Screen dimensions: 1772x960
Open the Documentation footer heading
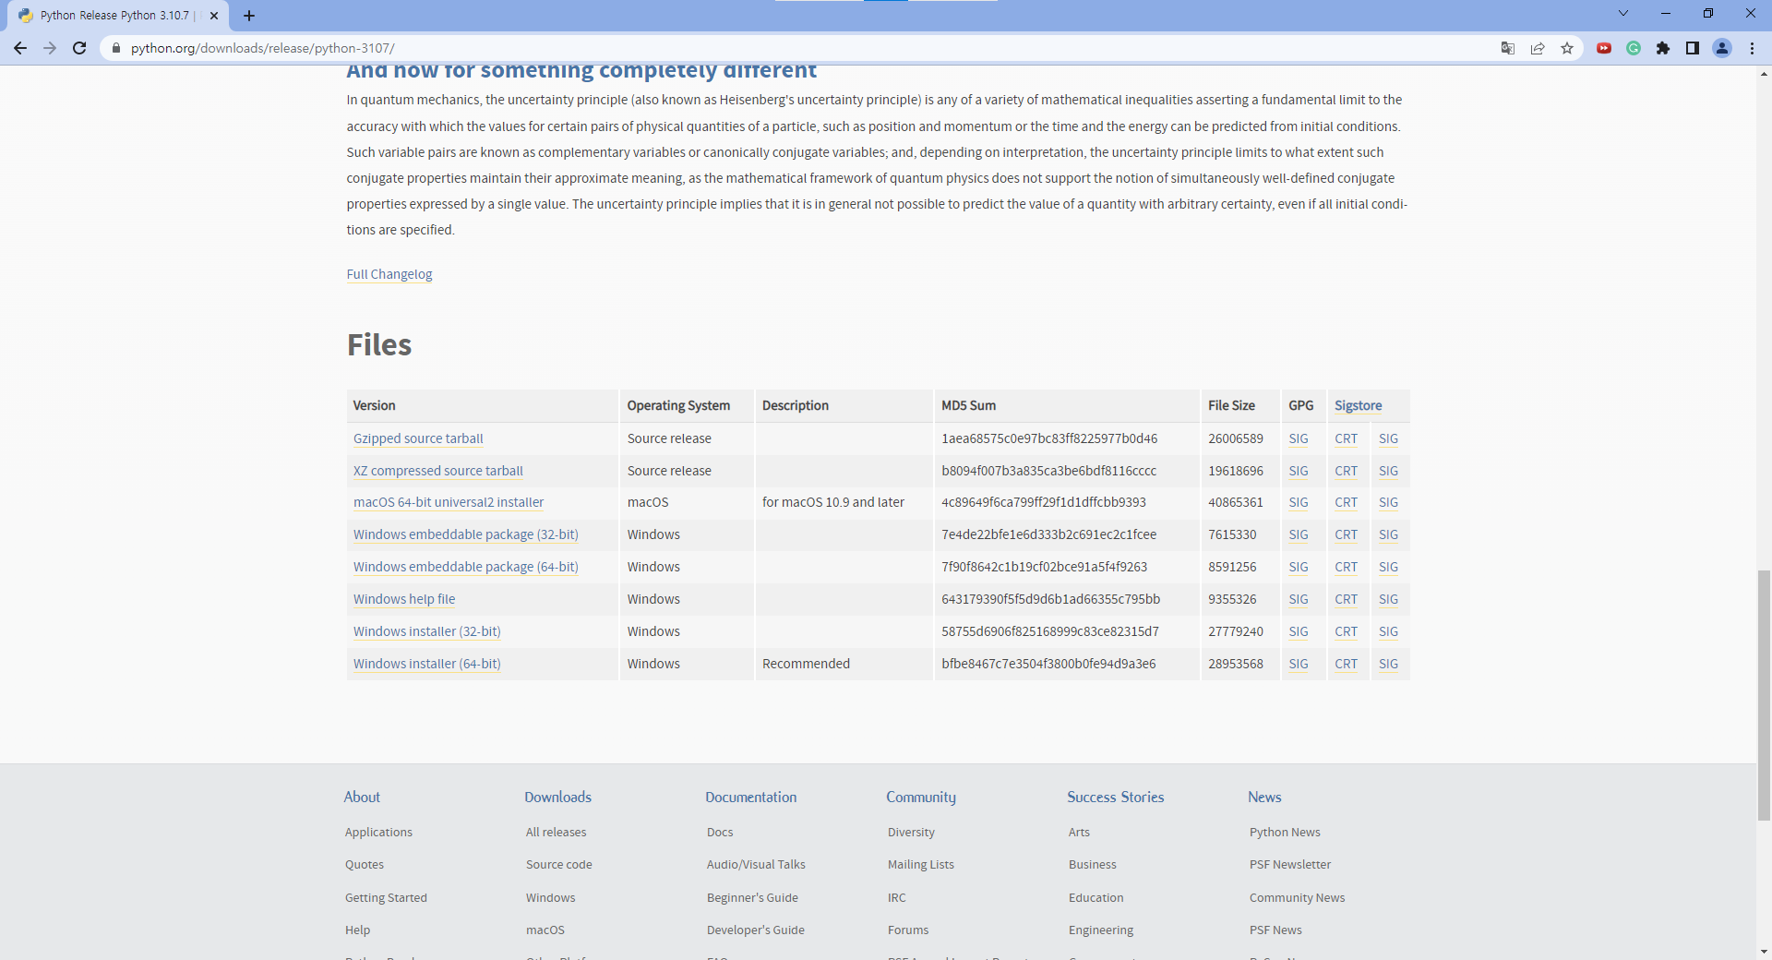tap(751, 797)
